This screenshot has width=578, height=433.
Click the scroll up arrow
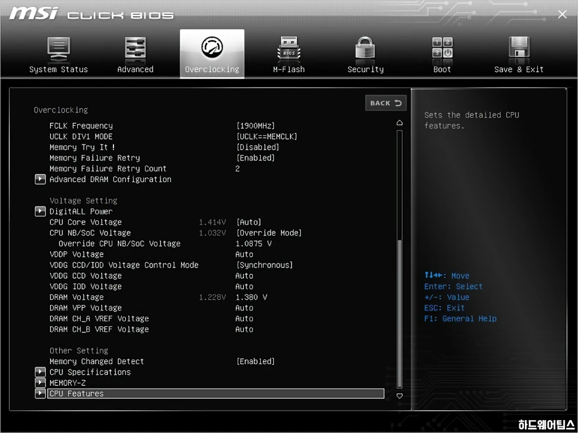point(400,123)
